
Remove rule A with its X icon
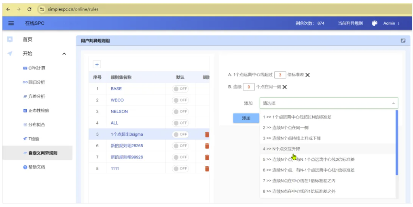pyautogui.click(x=307, y=75)
